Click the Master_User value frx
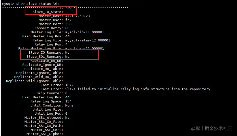Image resolution: width=237 pixels, height=136 pixels. [x=68, y=20]
